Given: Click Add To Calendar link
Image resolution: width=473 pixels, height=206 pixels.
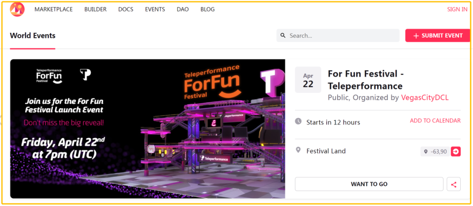Looking at the screenshot, I should point(435,120).
